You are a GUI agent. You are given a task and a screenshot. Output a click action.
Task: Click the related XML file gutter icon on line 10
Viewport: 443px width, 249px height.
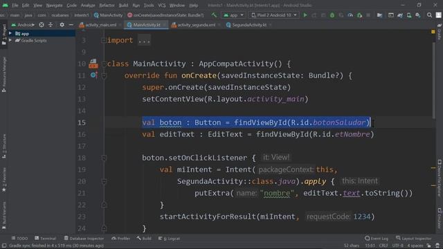pyautogui.click(x=93, y=64)
